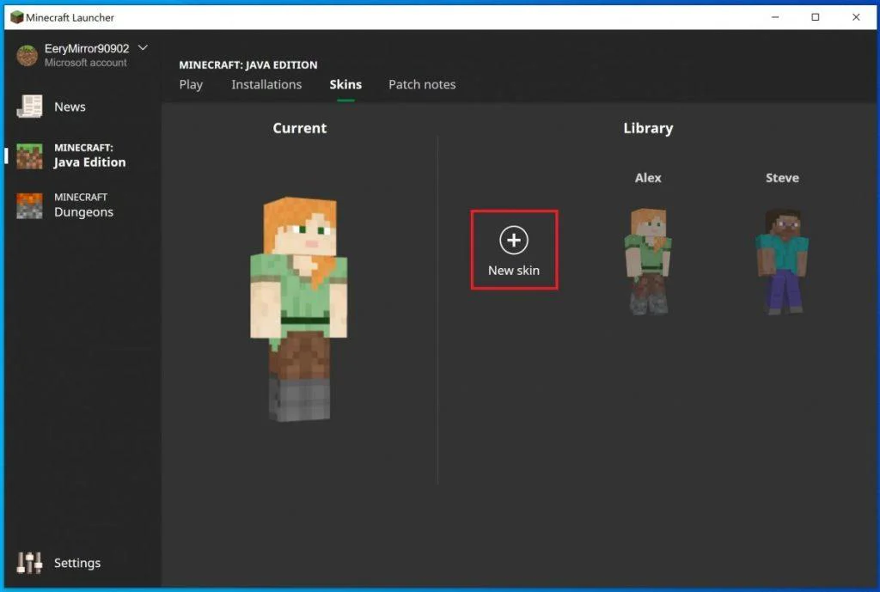This screenshot has height=592, width=880.
Task: Click the New skin label
Action: pyautogui.click(x=514, y=271)
